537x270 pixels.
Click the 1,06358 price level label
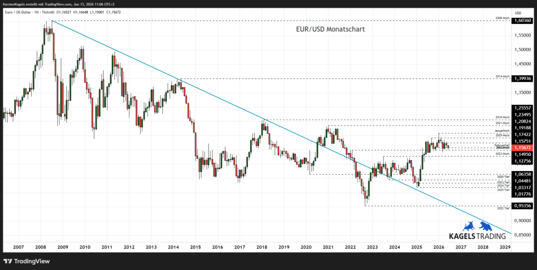(523, 174)
